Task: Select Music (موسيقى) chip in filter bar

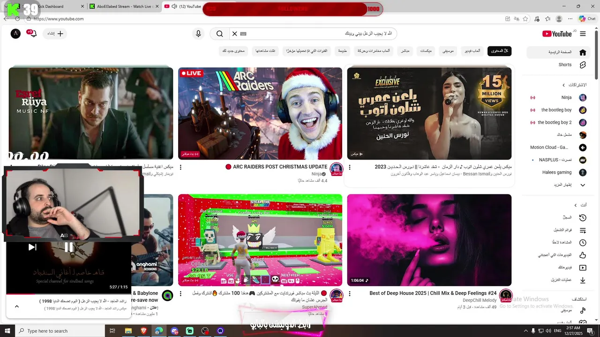Action: 448,51
